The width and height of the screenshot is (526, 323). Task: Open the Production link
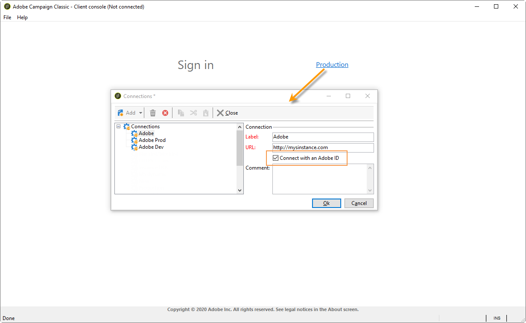[332, 65]
